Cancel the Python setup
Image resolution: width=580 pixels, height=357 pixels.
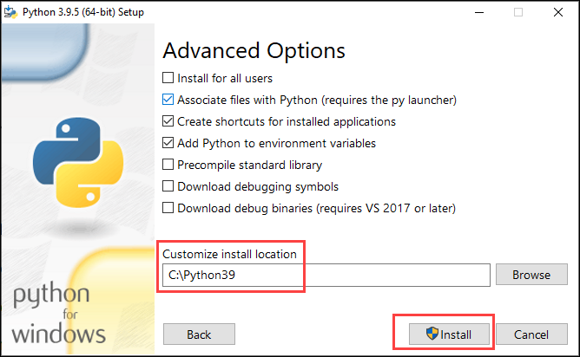pyautogui.click(x=531, y=334)
